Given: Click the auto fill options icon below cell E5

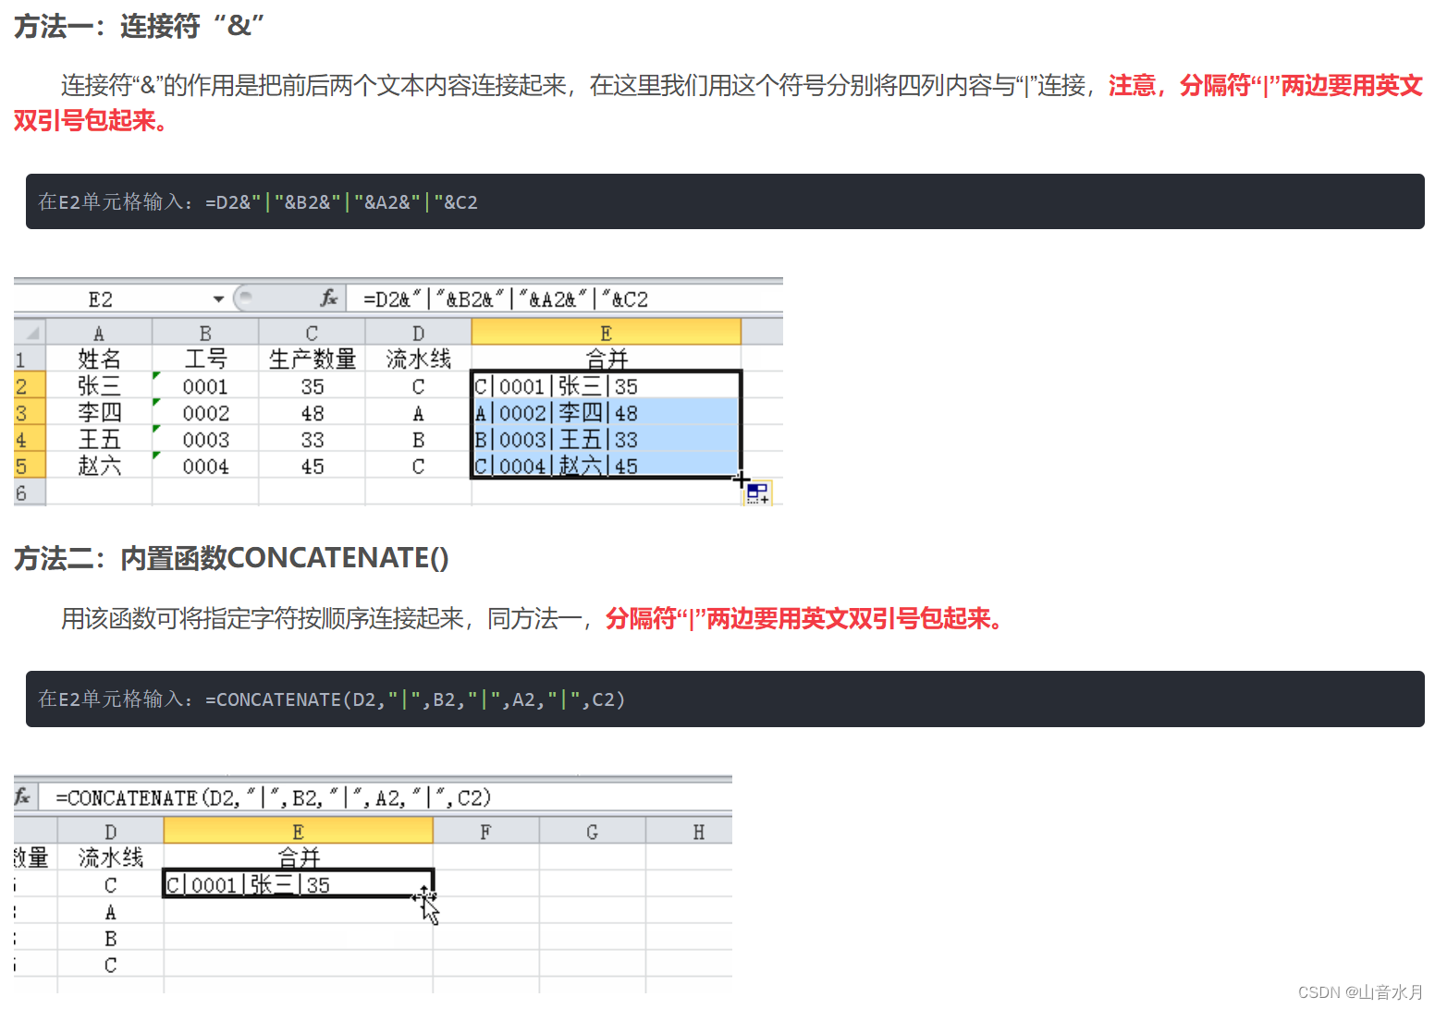Looking at the screenshot, I should point(757,492).
